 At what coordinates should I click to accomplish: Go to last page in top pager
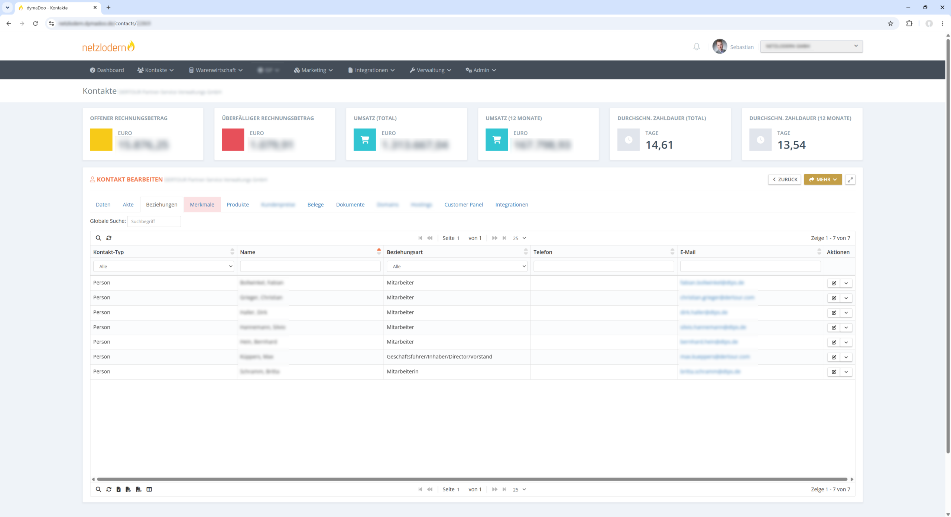click(504, 238)
